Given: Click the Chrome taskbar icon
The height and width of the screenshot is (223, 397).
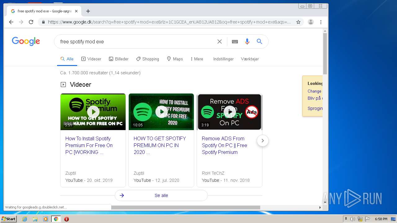Looking at the screenshot, I should (56, 219).
